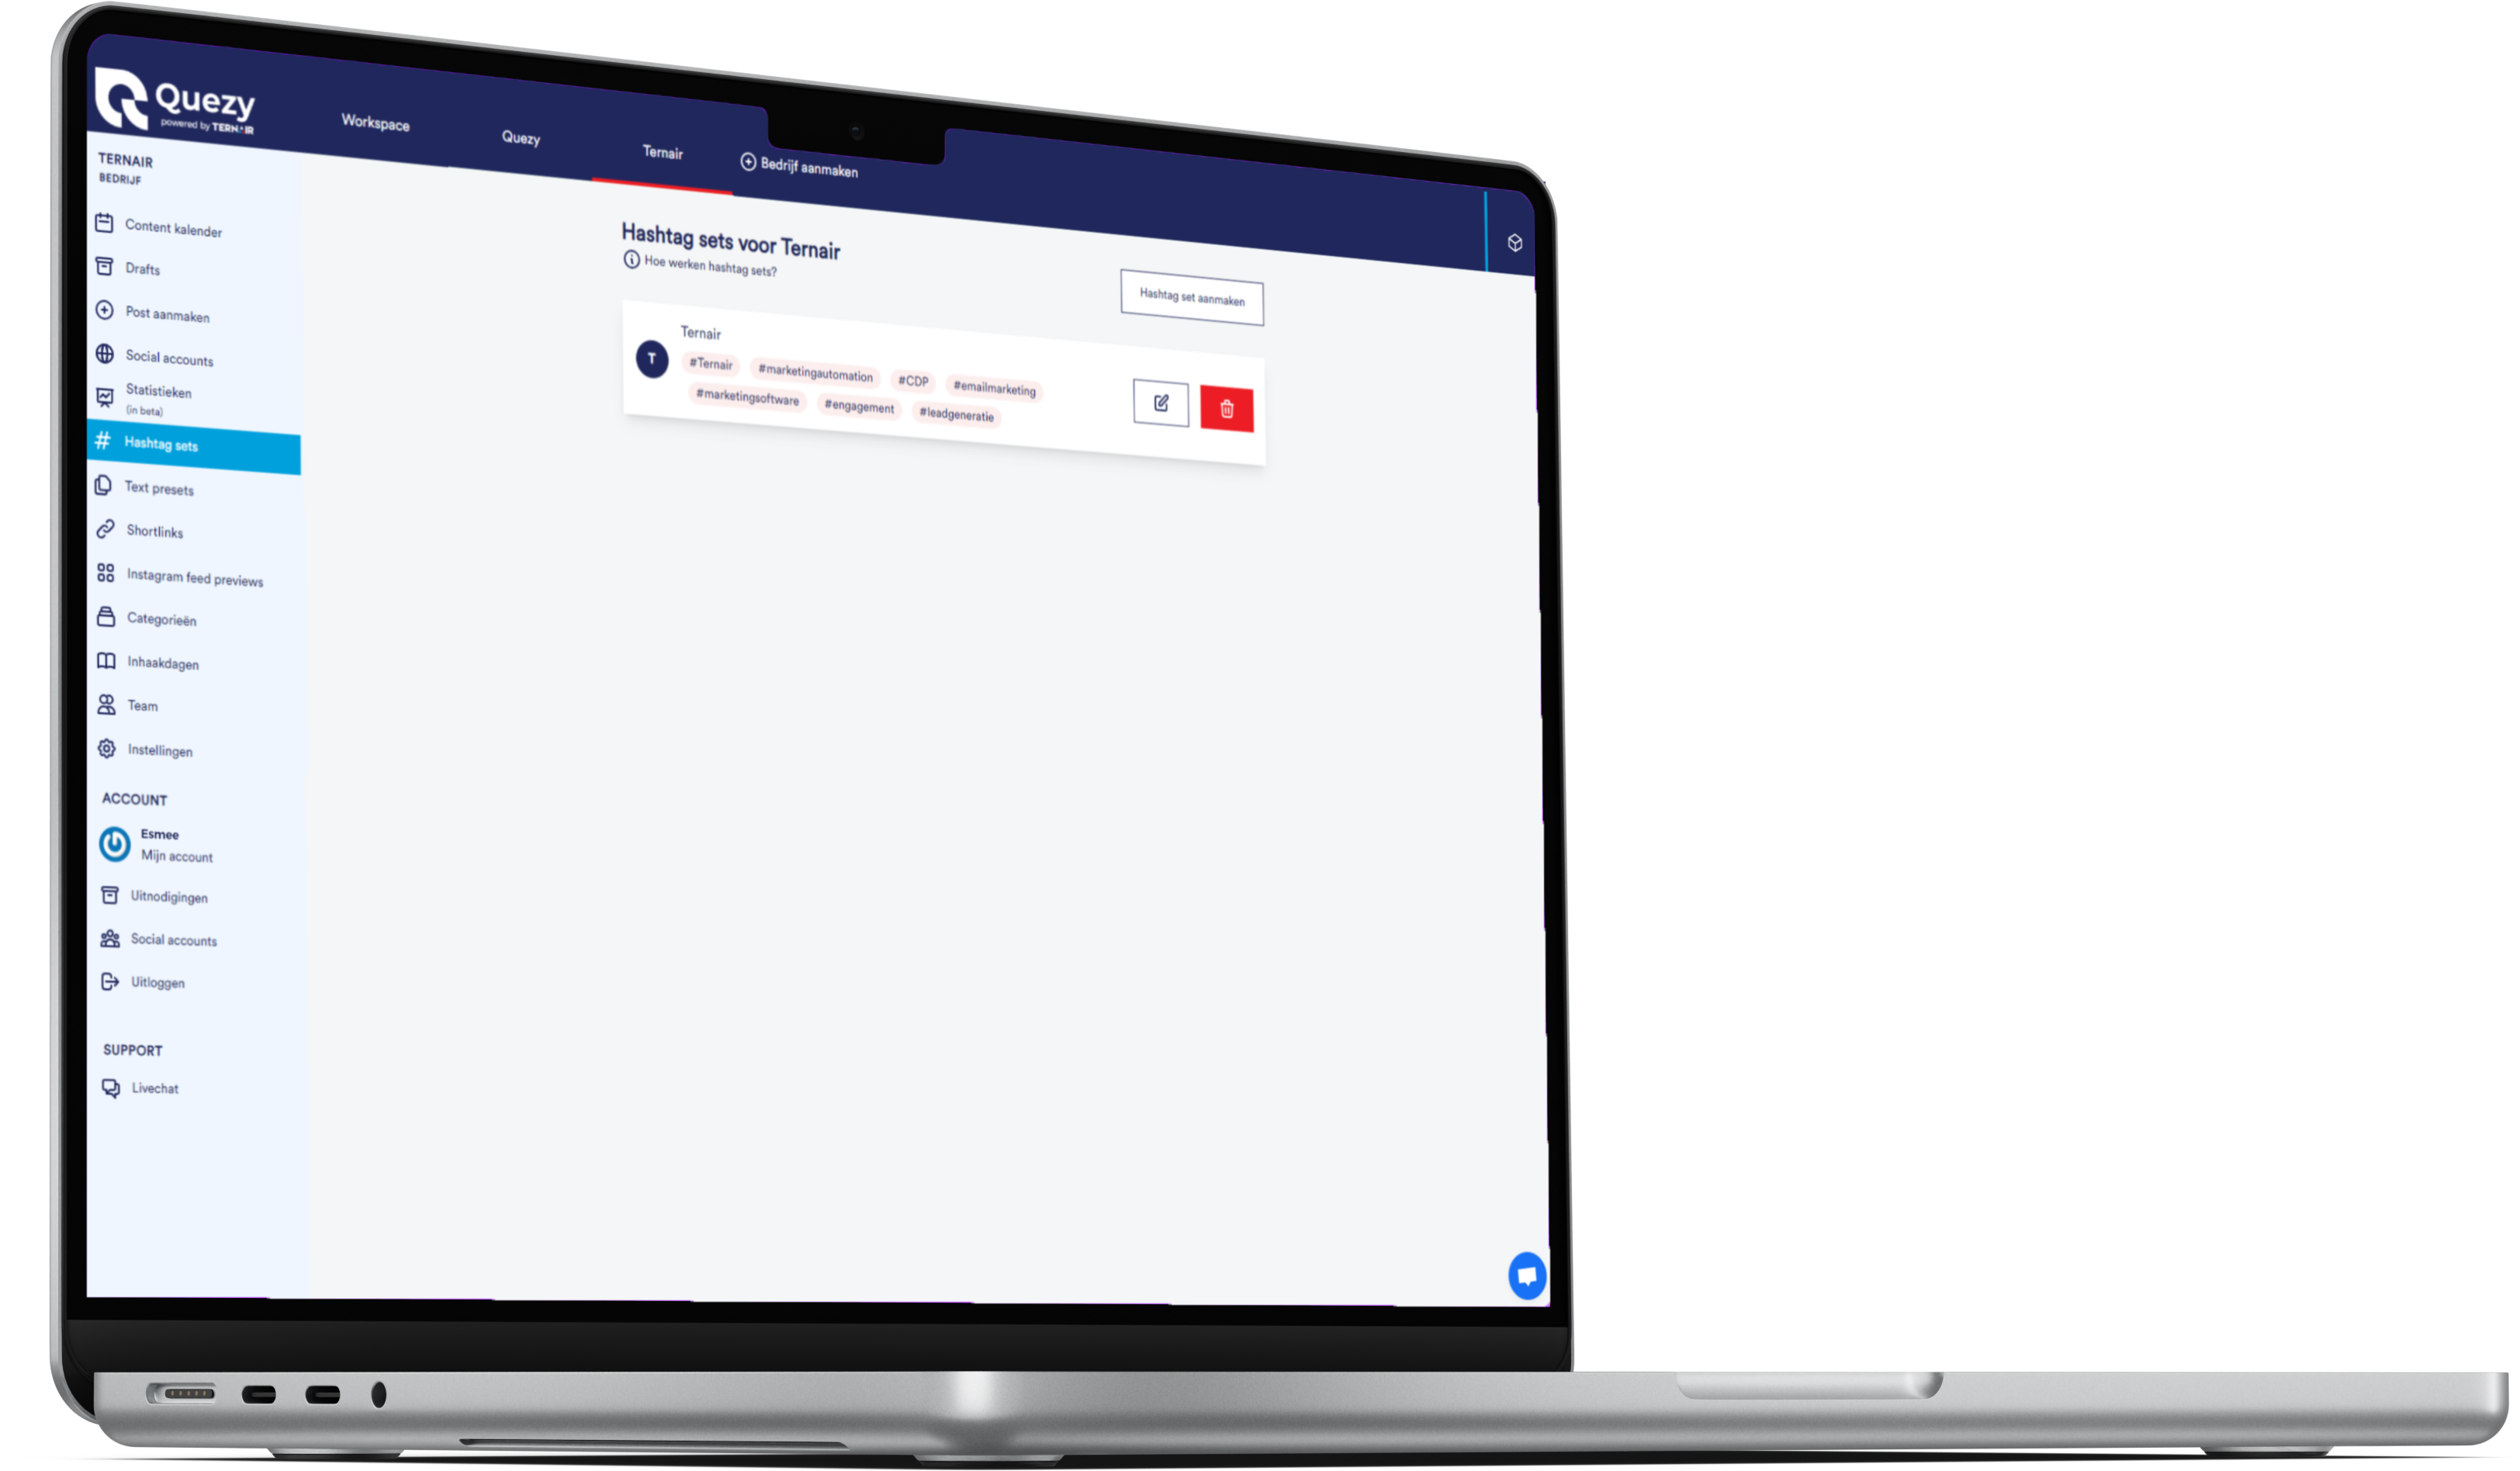The width and height of the screenshot is (2520, 1471).
Task: Click Uitloggen to log out
Action: [156, 981]
